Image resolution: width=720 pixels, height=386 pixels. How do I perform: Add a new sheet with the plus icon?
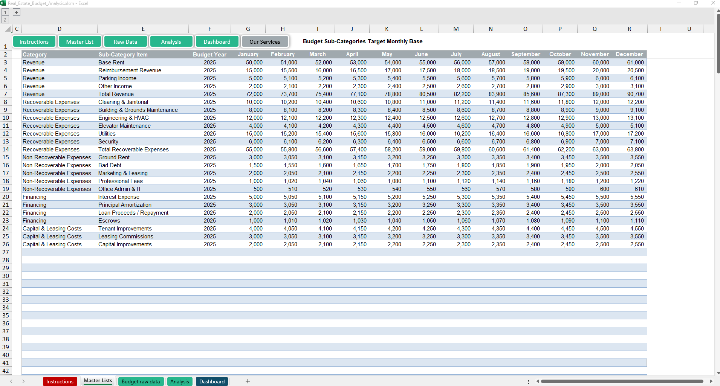pos(248,381)
